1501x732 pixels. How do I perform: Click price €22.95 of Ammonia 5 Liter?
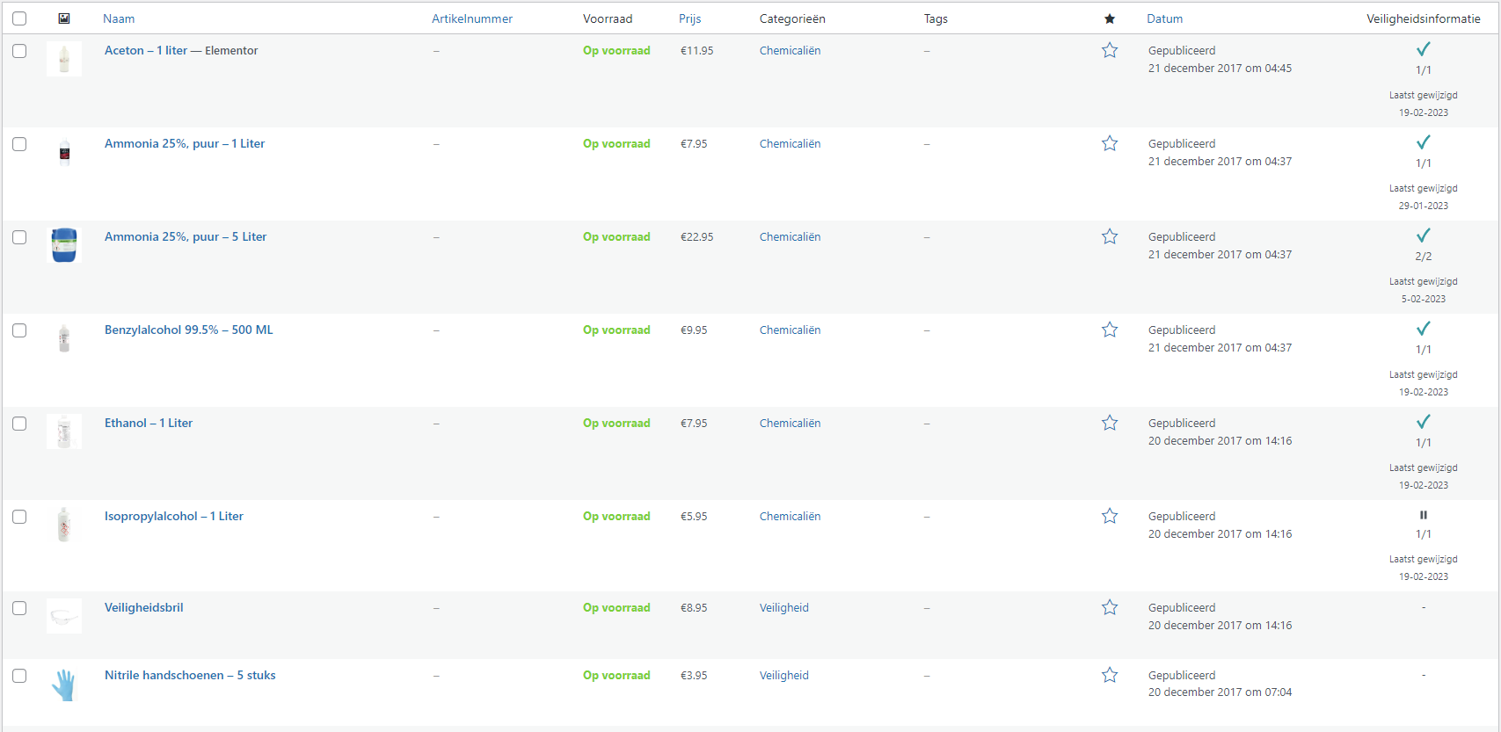pos(697,236)
